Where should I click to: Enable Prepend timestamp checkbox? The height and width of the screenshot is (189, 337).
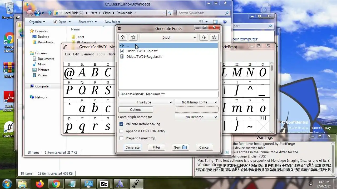click(121, 138)
